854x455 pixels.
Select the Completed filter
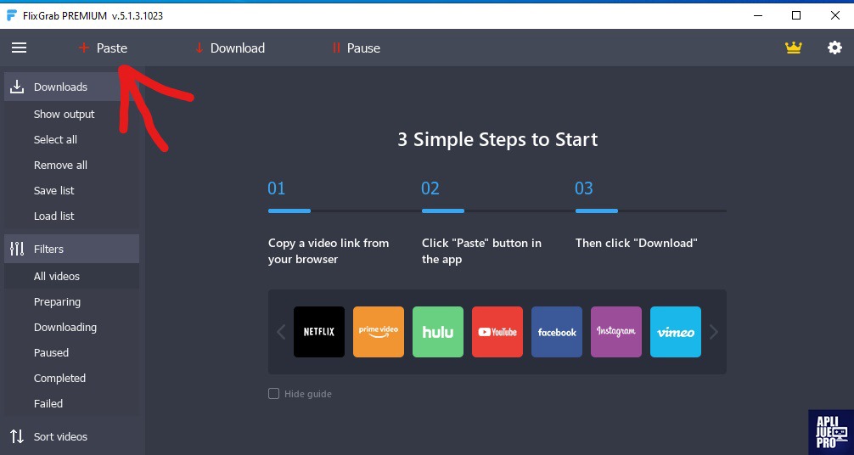60,378
